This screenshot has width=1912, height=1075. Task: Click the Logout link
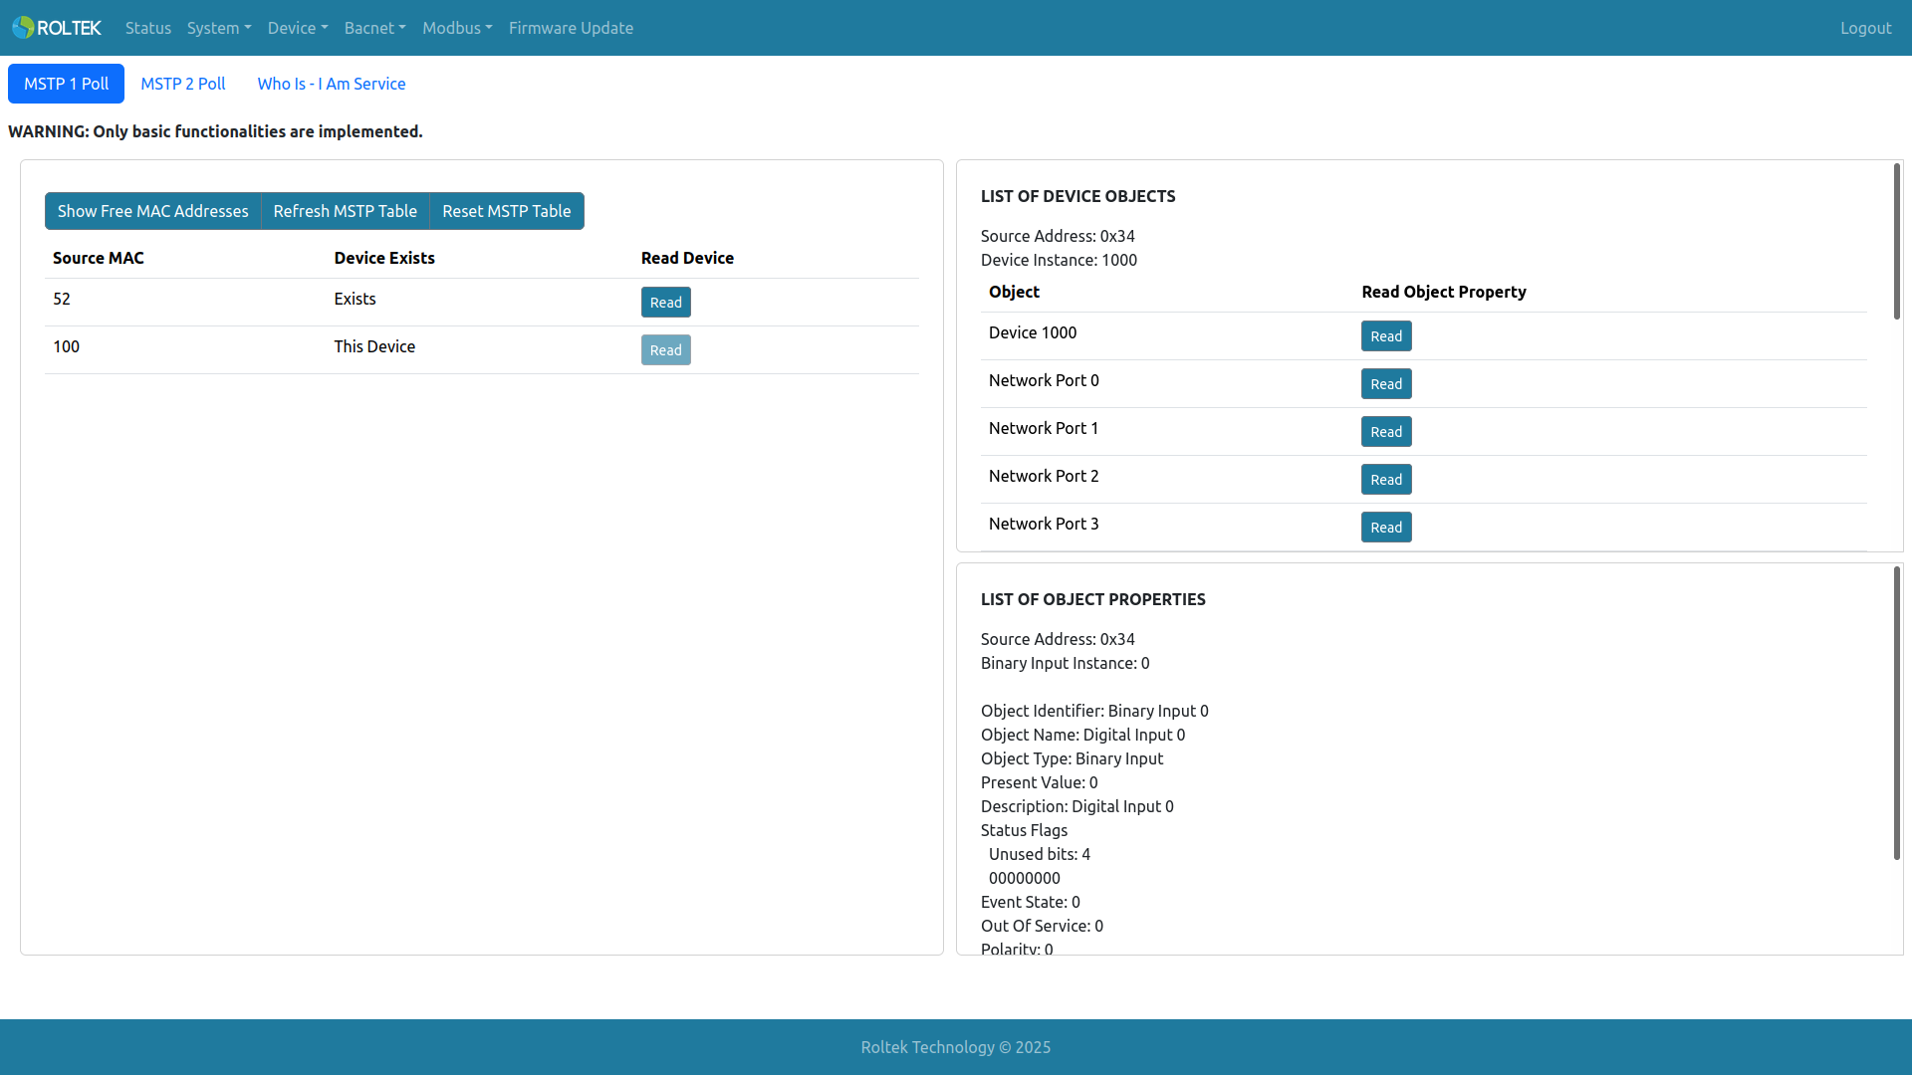point(1865,28)
